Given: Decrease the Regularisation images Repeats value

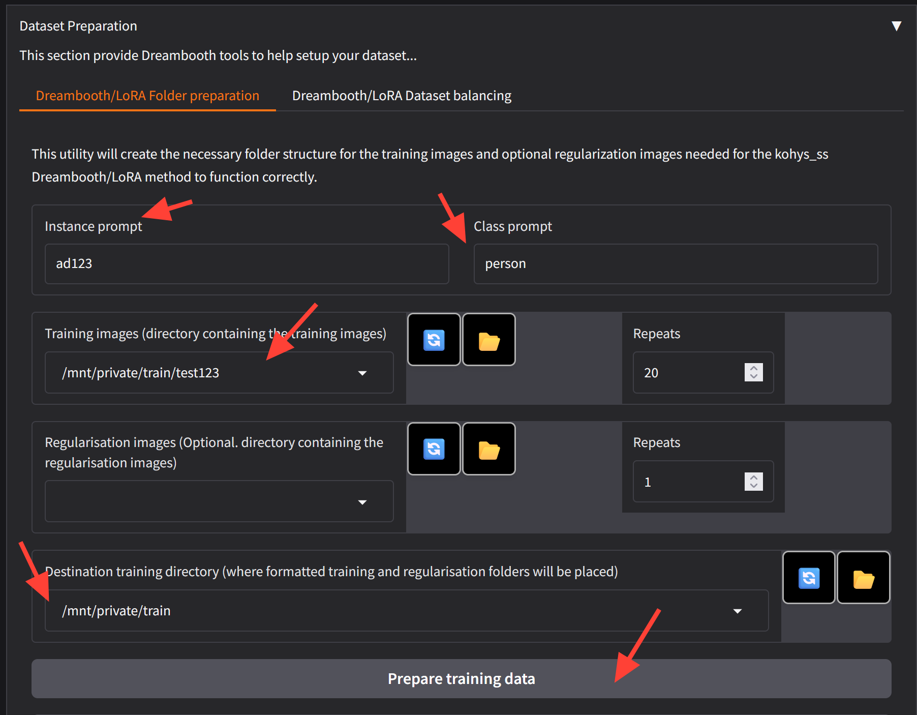Looking at the screenshot, I should pyautogui.click(x=754, y=486).
